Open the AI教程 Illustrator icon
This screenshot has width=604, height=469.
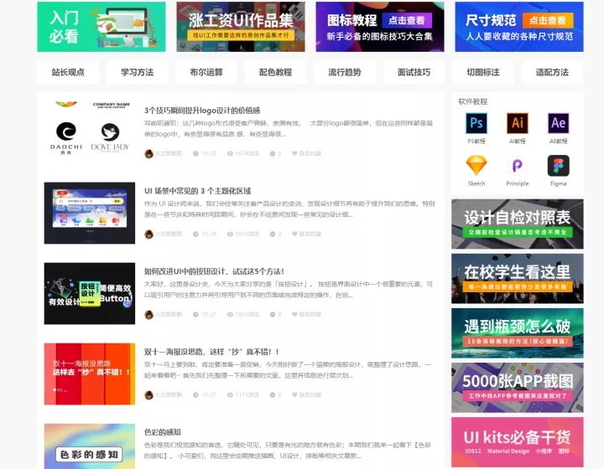click(518, 123)
